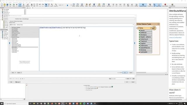Click the Save toolbar icon

pyautogui.click(x=7, y=5)
